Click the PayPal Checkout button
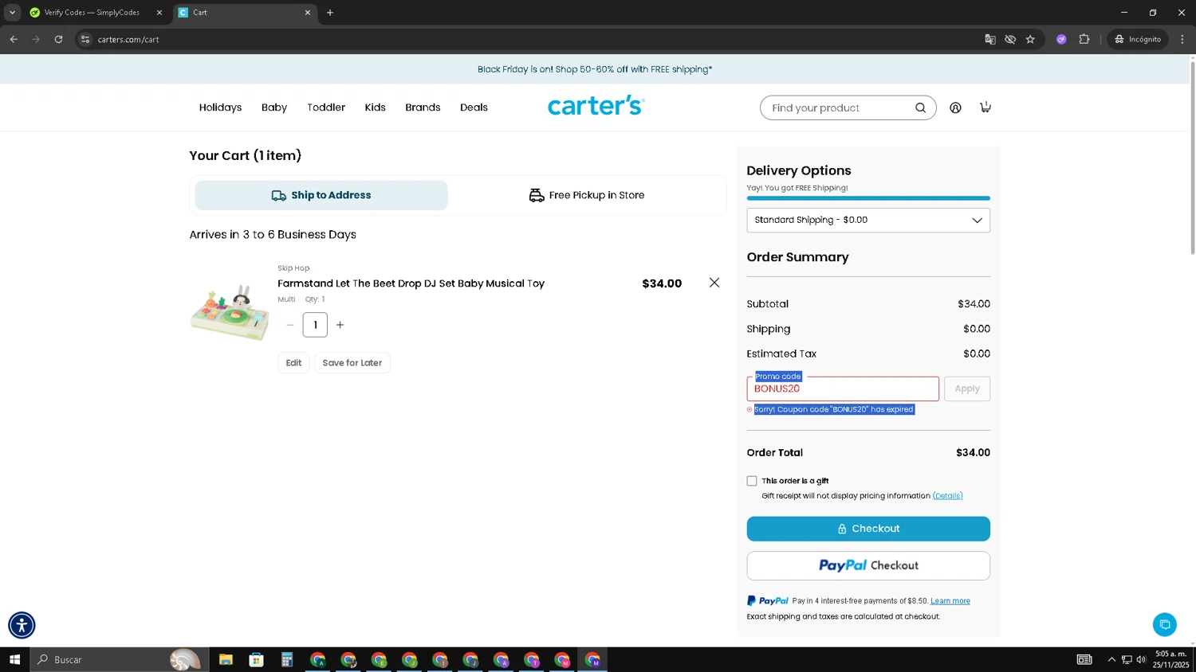Screen dimensions: 1196x672 pos(868,566)
